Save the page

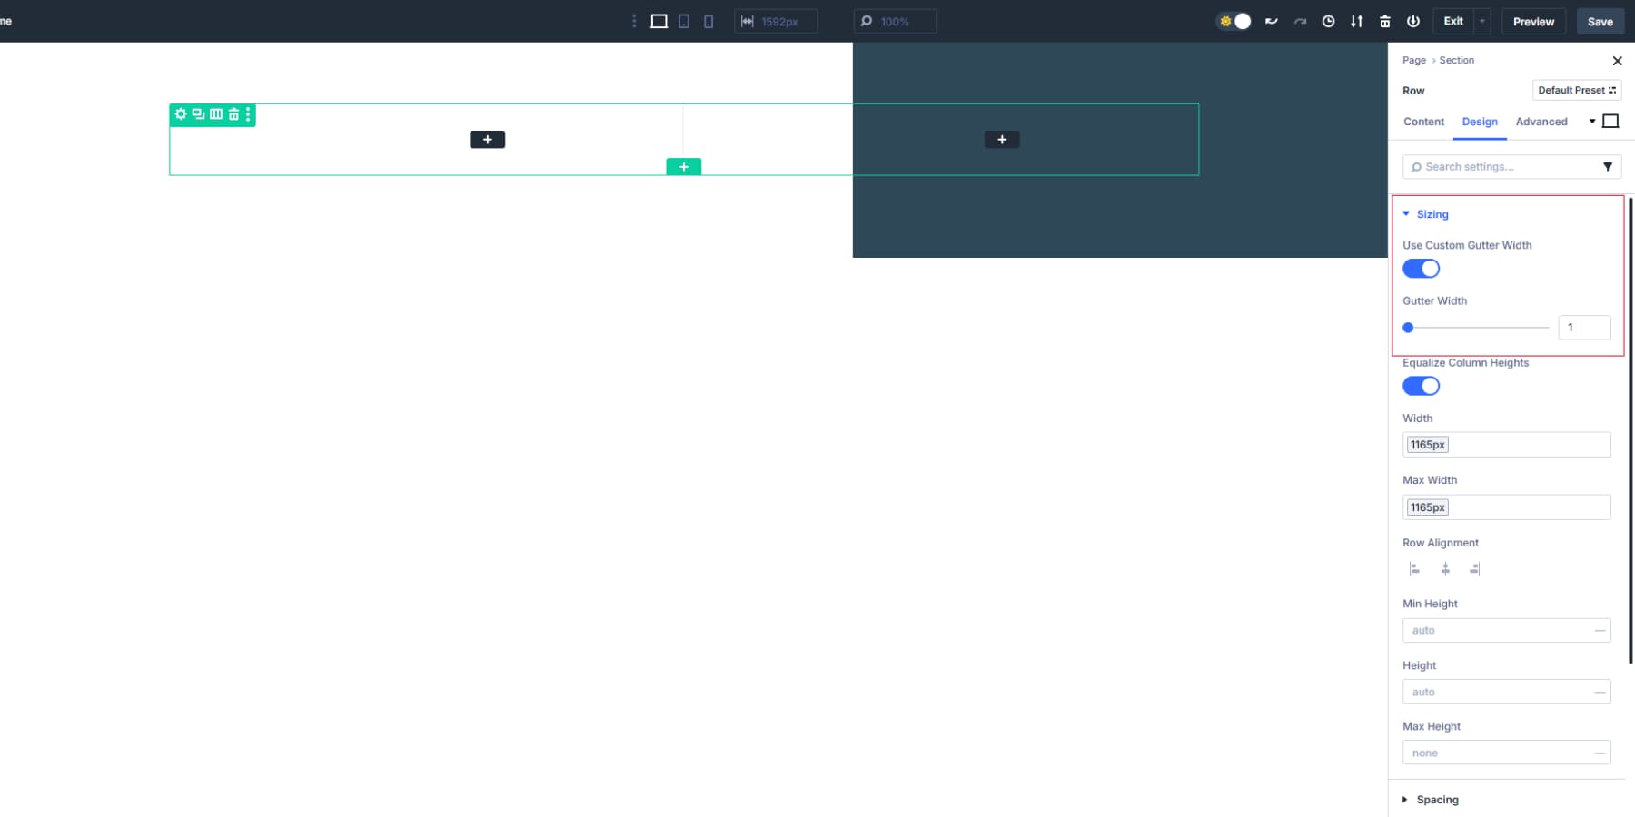[x=1600, y=21]
